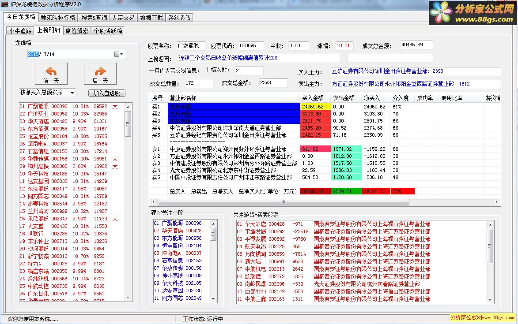Click the 专用比率 column header
The width and height of the screenshot is (518, 324).
tap(461, 98)
